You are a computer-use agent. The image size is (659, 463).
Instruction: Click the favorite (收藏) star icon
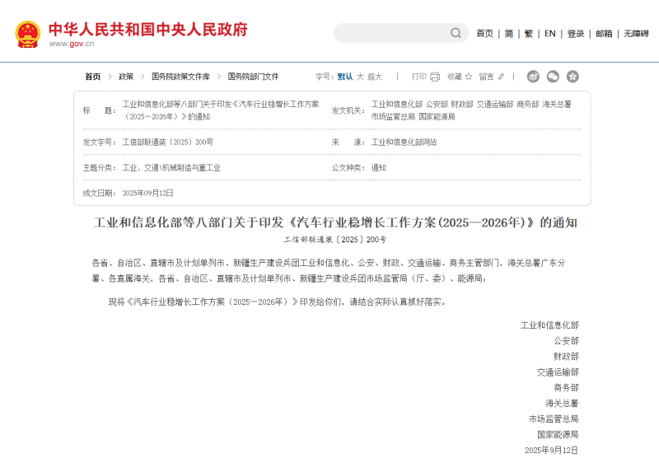pyautogui.click(x=470, y=77)
